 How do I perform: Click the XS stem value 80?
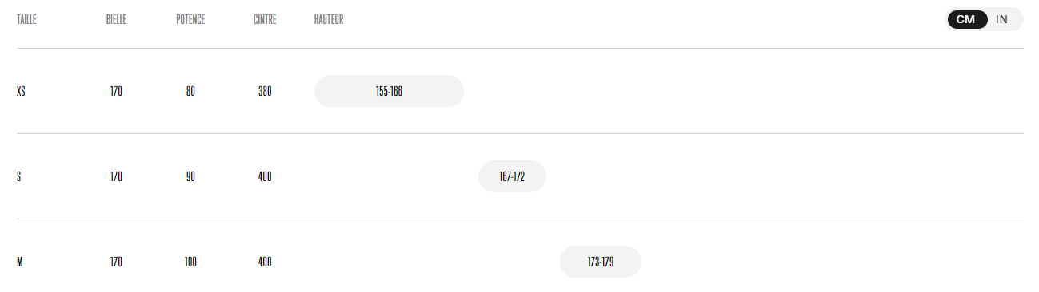pyautogui.click(x=190, y=91)
